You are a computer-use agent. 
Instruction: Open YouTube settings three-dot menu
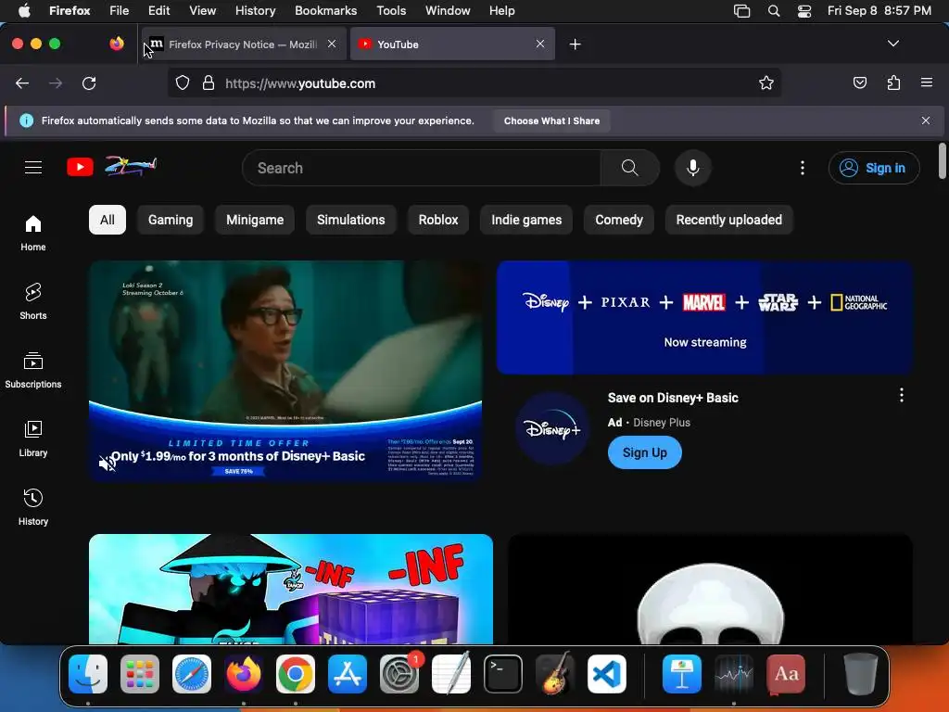tap(803, 168)
